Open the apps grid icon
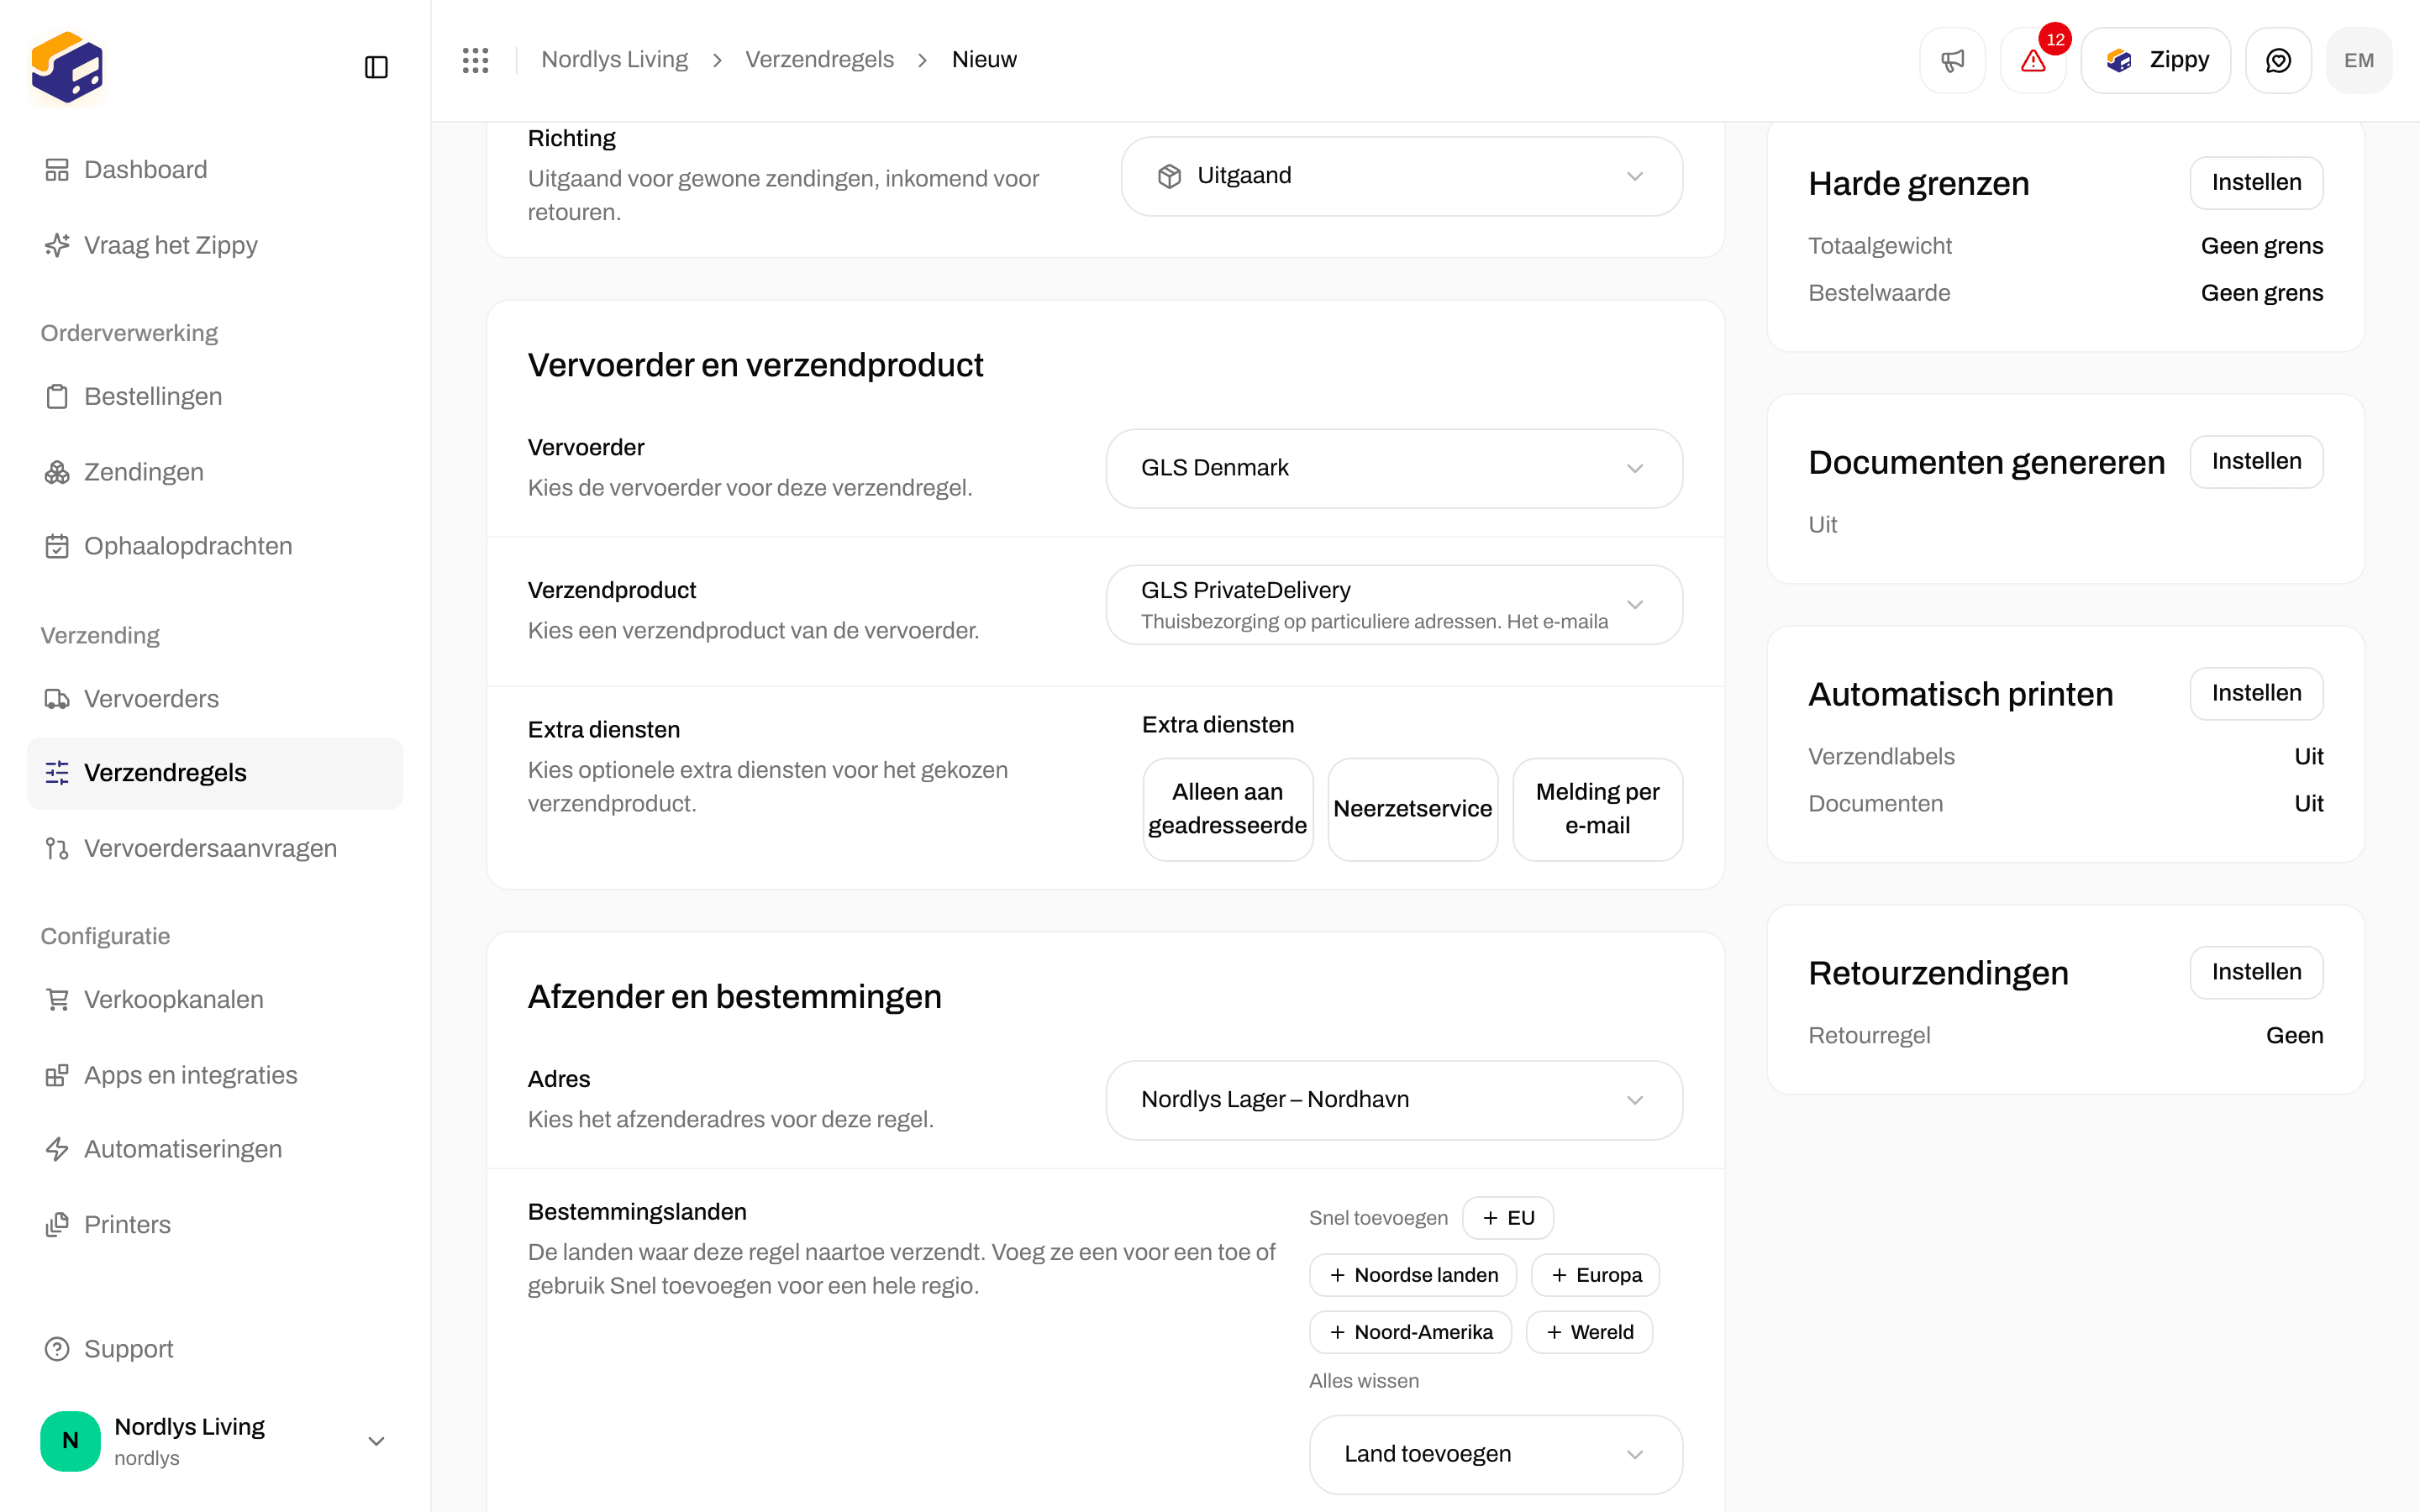2420x1512 pixels. [476, 60]
